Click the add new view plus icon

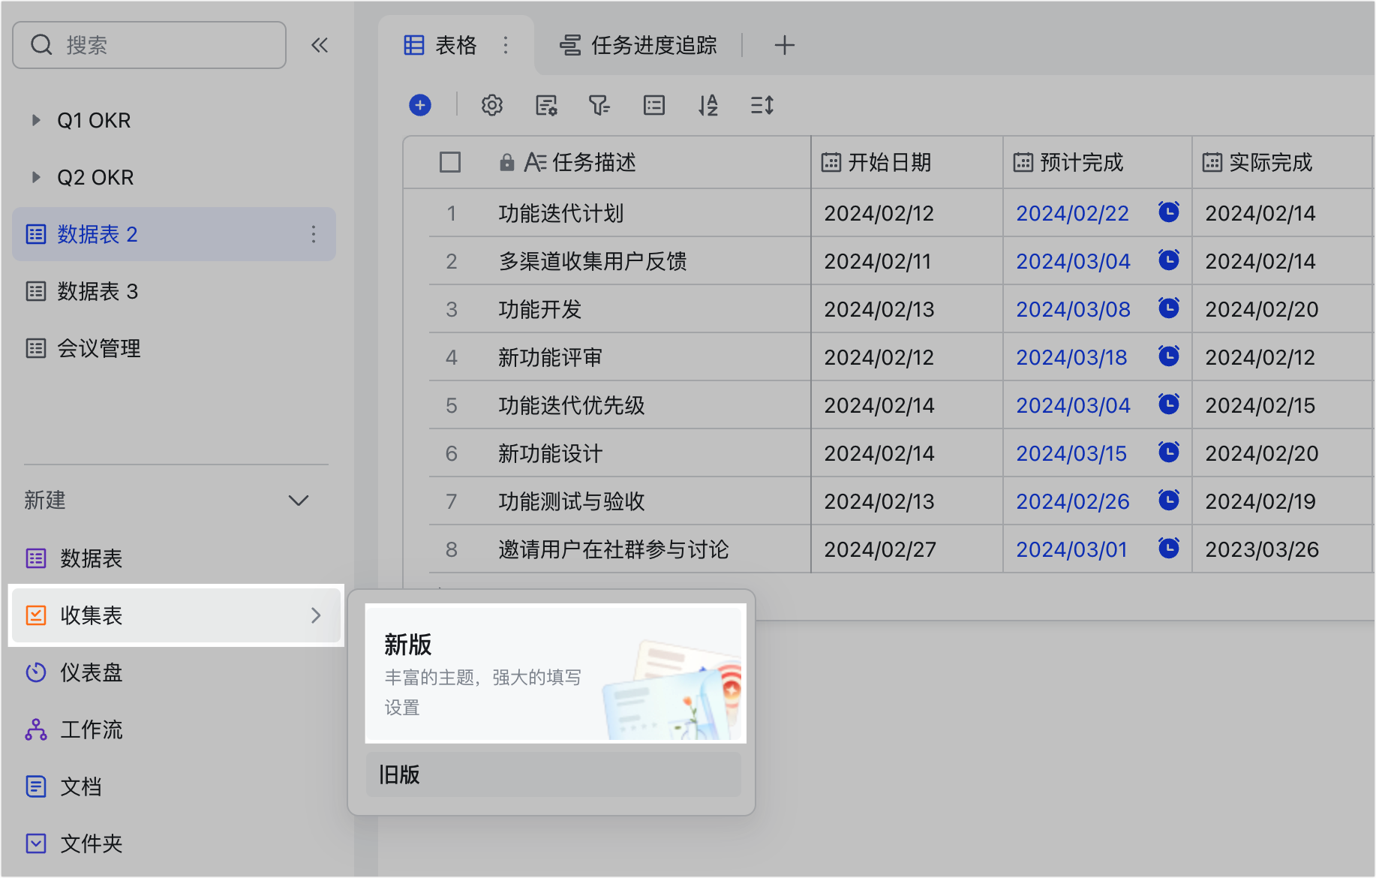[784, 45]
